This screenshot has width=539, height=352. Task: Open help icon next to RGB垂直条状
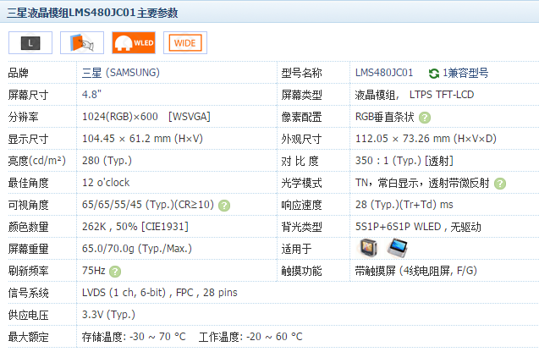tap(425, 118)
